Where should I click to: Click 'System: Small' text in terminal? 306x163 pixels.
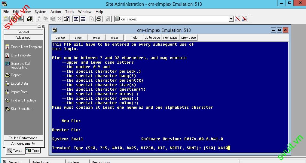[x=68, y=139]
